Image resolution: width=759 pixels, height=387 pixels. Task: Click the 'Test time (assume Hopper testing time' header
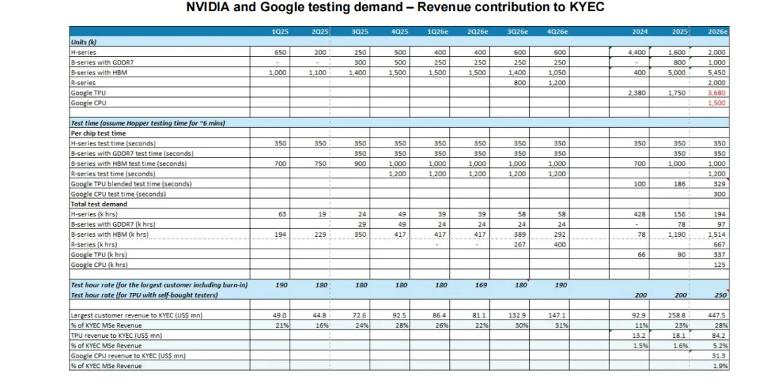pos(148,124)
